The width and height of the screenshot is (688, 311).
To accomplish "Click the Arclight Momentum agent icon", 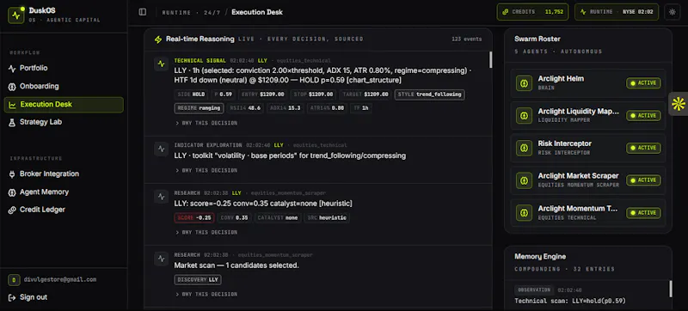I will (x=524, y=212).
